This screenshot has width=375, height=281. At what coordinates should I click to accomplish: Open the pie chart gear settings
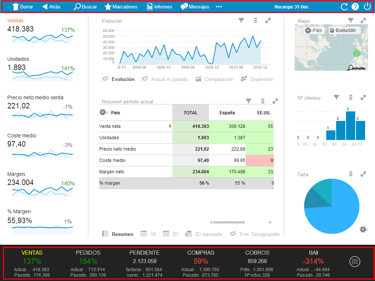[363, 229]
